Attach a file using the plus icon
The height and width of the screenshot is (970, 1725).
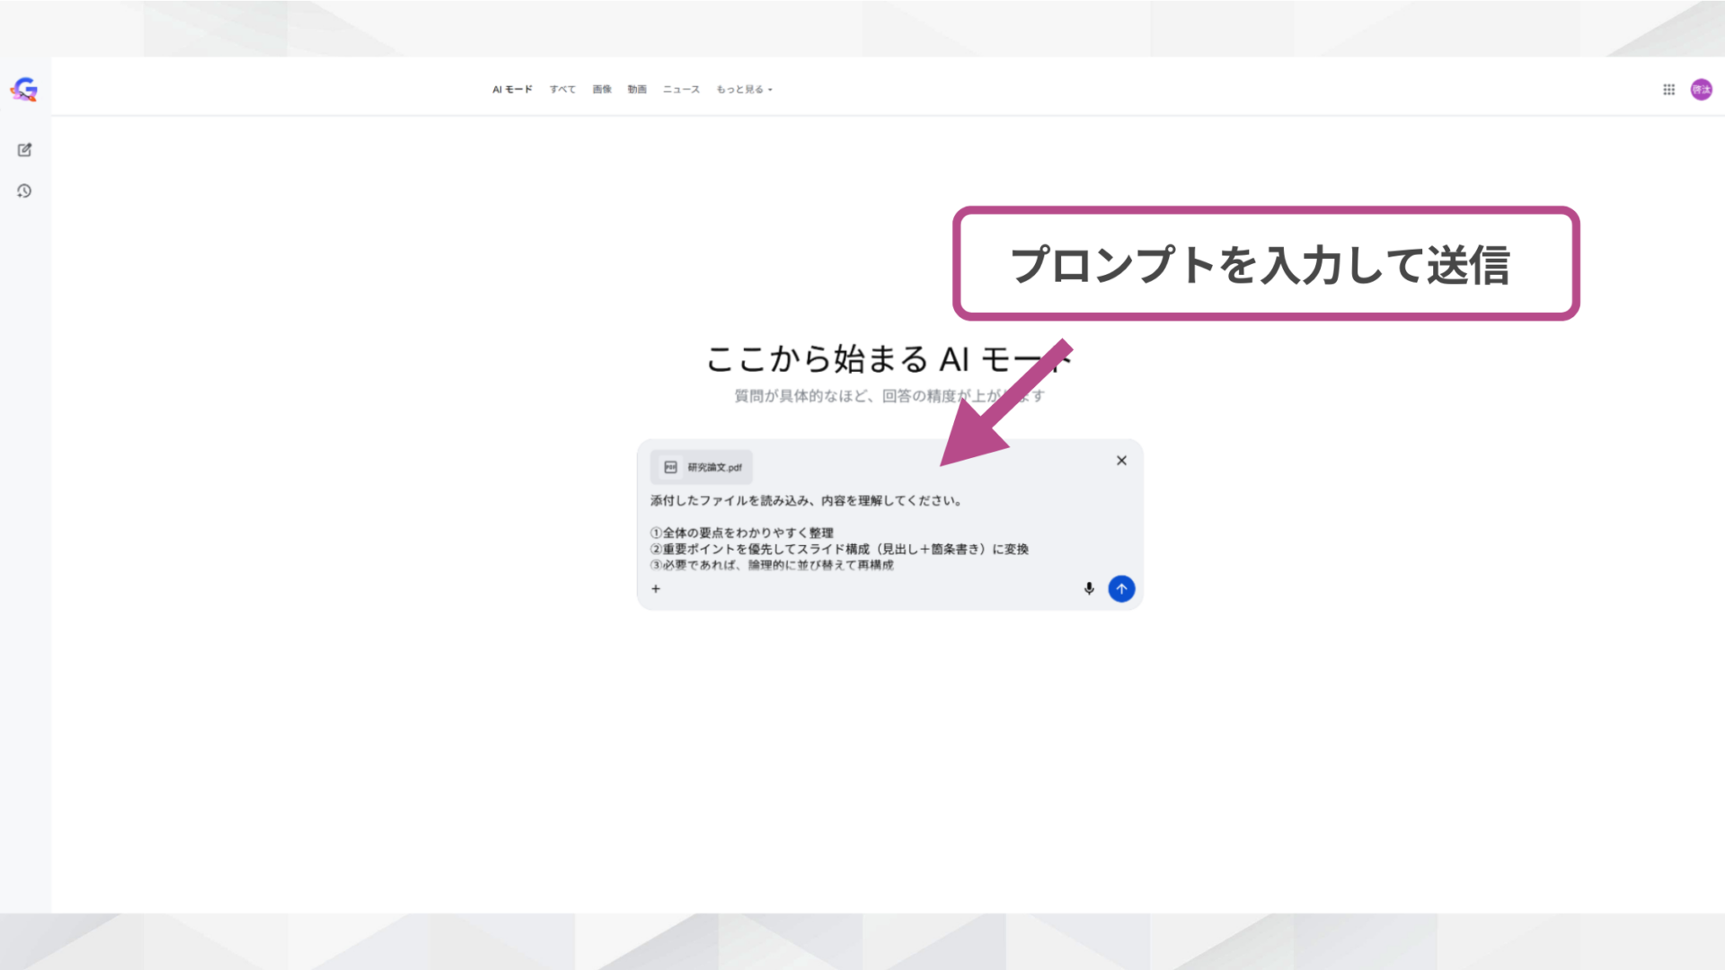coord(655,588)
